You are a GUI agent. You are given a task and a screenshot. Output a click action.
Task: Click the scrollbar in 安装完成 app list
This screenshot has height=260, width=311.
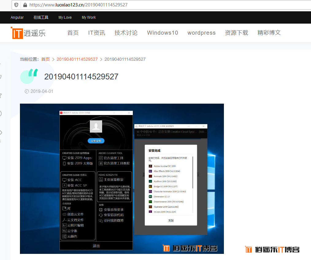pos(193,173)
